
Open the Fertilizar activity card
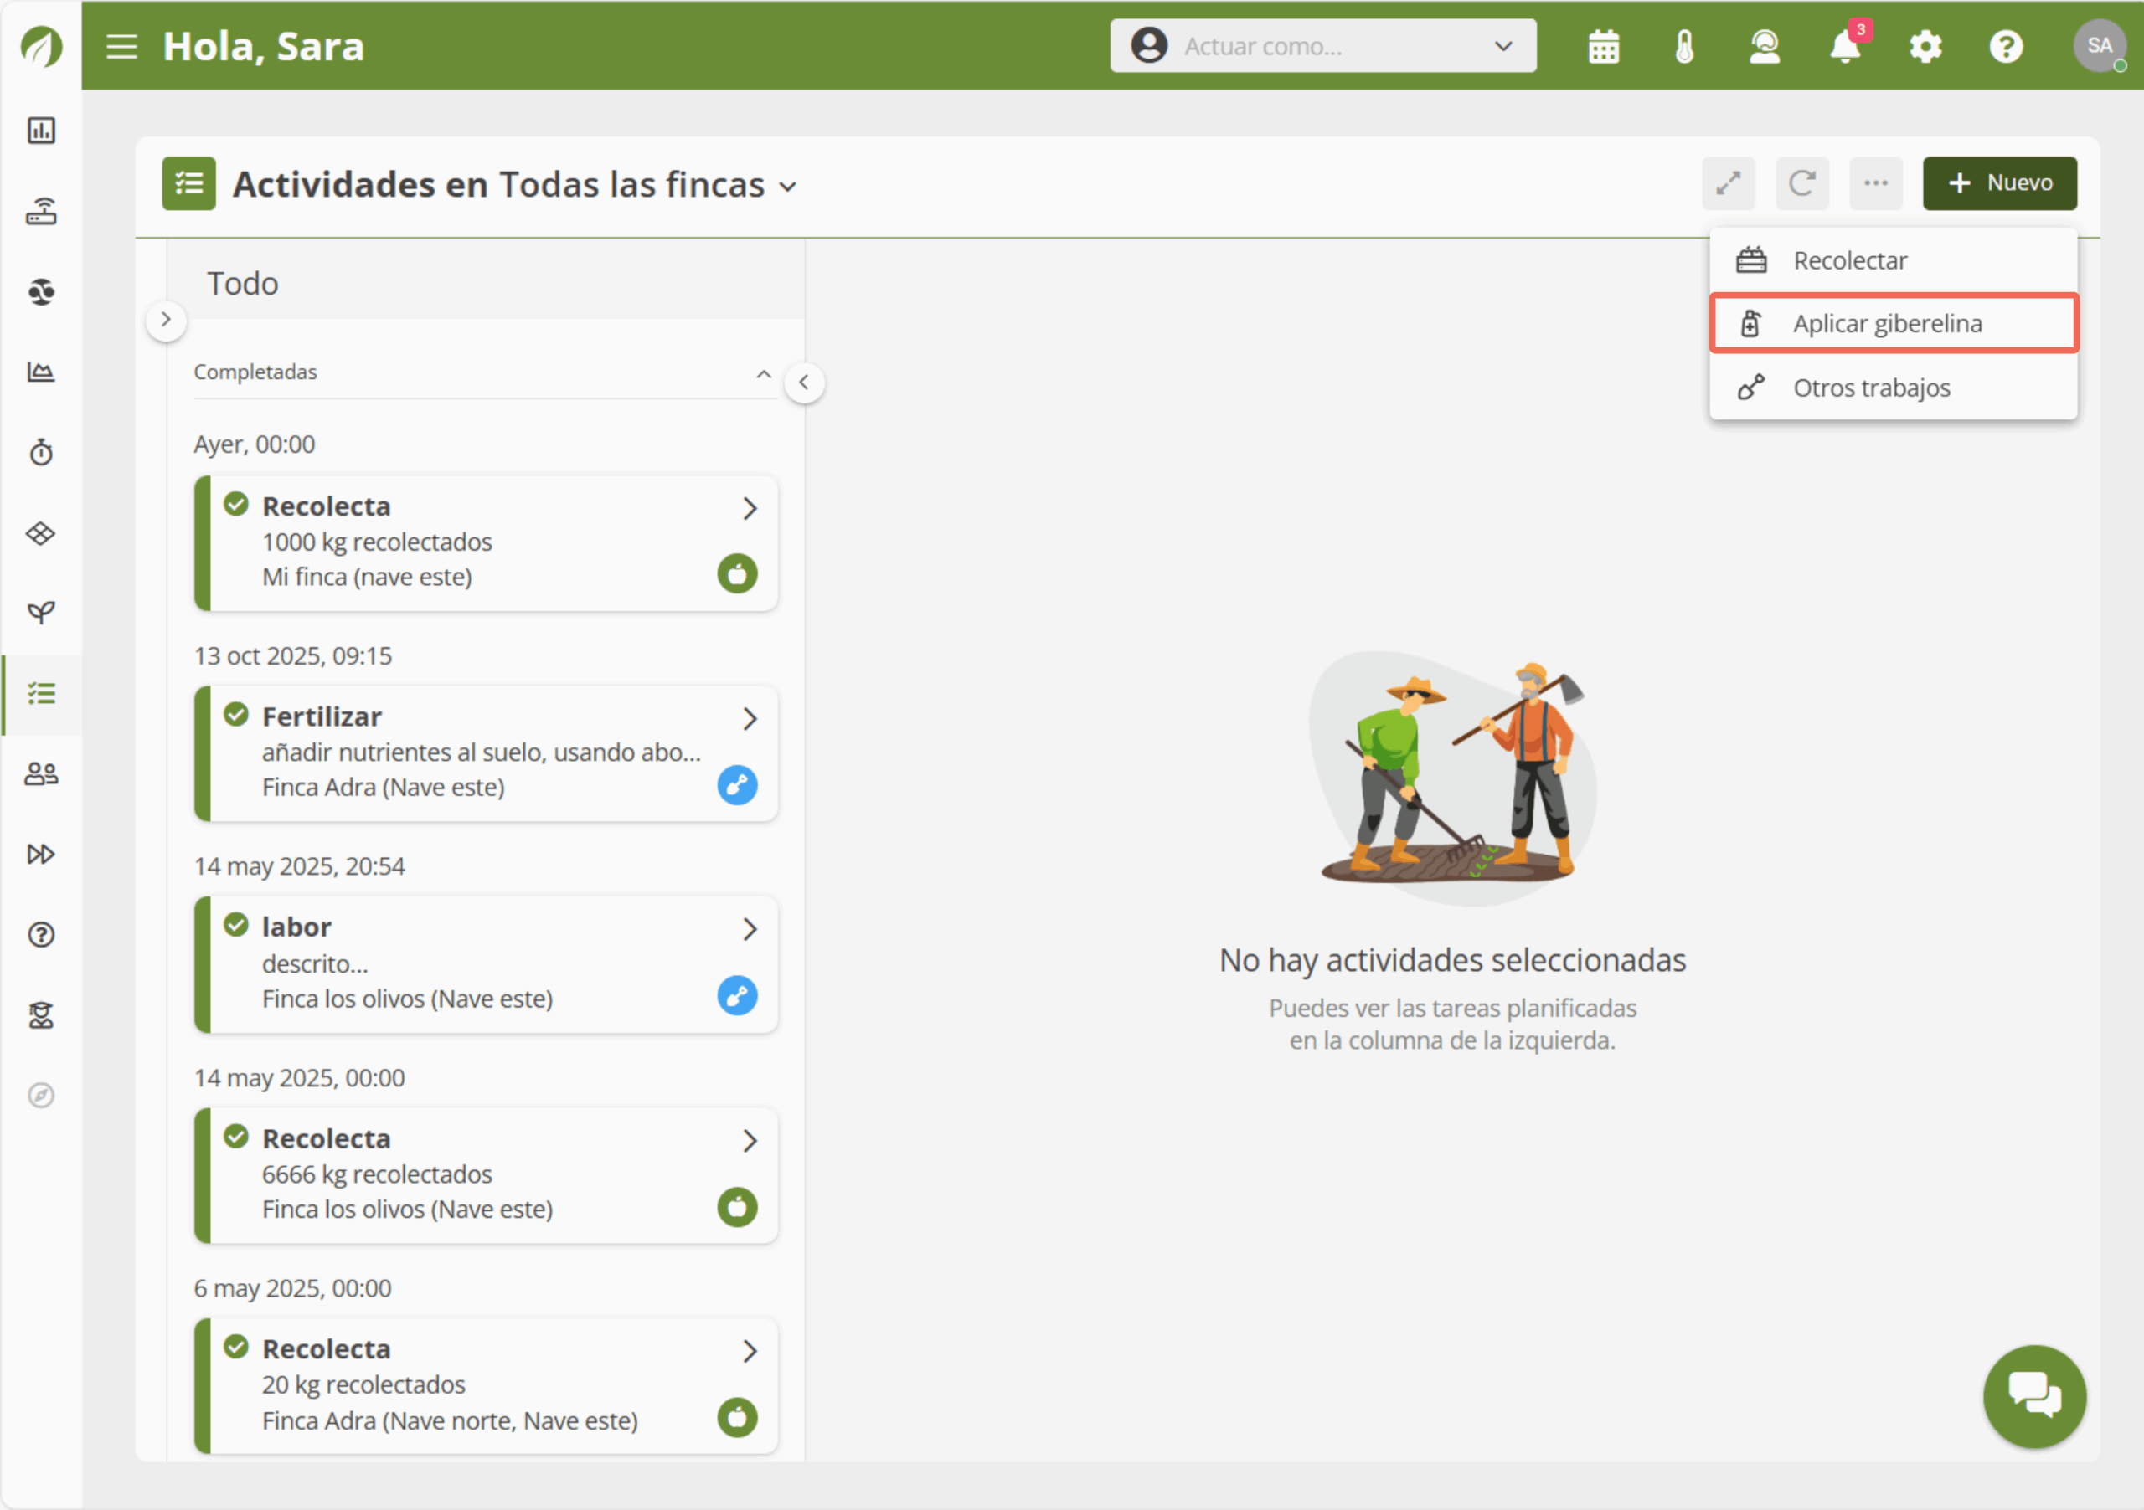486,753
